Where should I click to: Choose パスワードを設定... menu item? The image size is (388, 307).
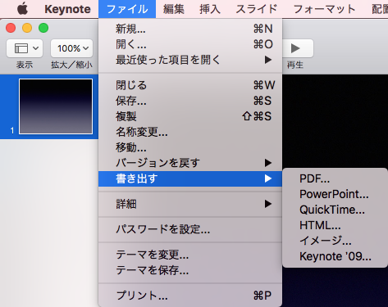(x=190, y=229)
